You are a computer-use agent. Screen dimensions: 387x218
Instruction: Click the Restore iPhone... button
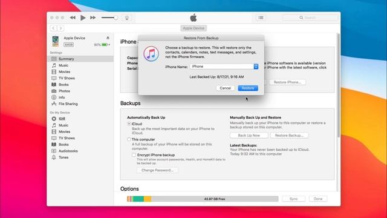287,82
